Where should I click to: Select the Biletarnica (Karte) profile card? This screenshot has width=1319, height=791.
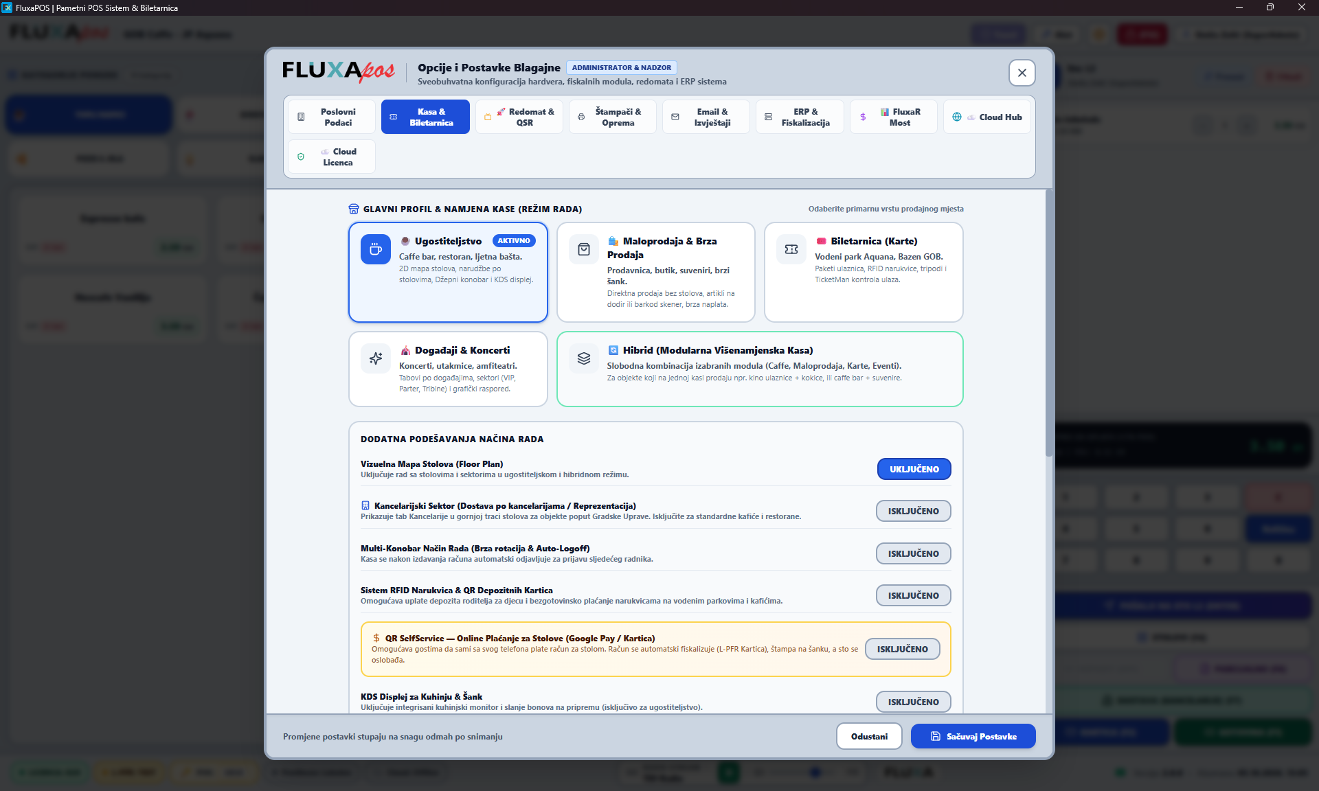pos(864,272)
